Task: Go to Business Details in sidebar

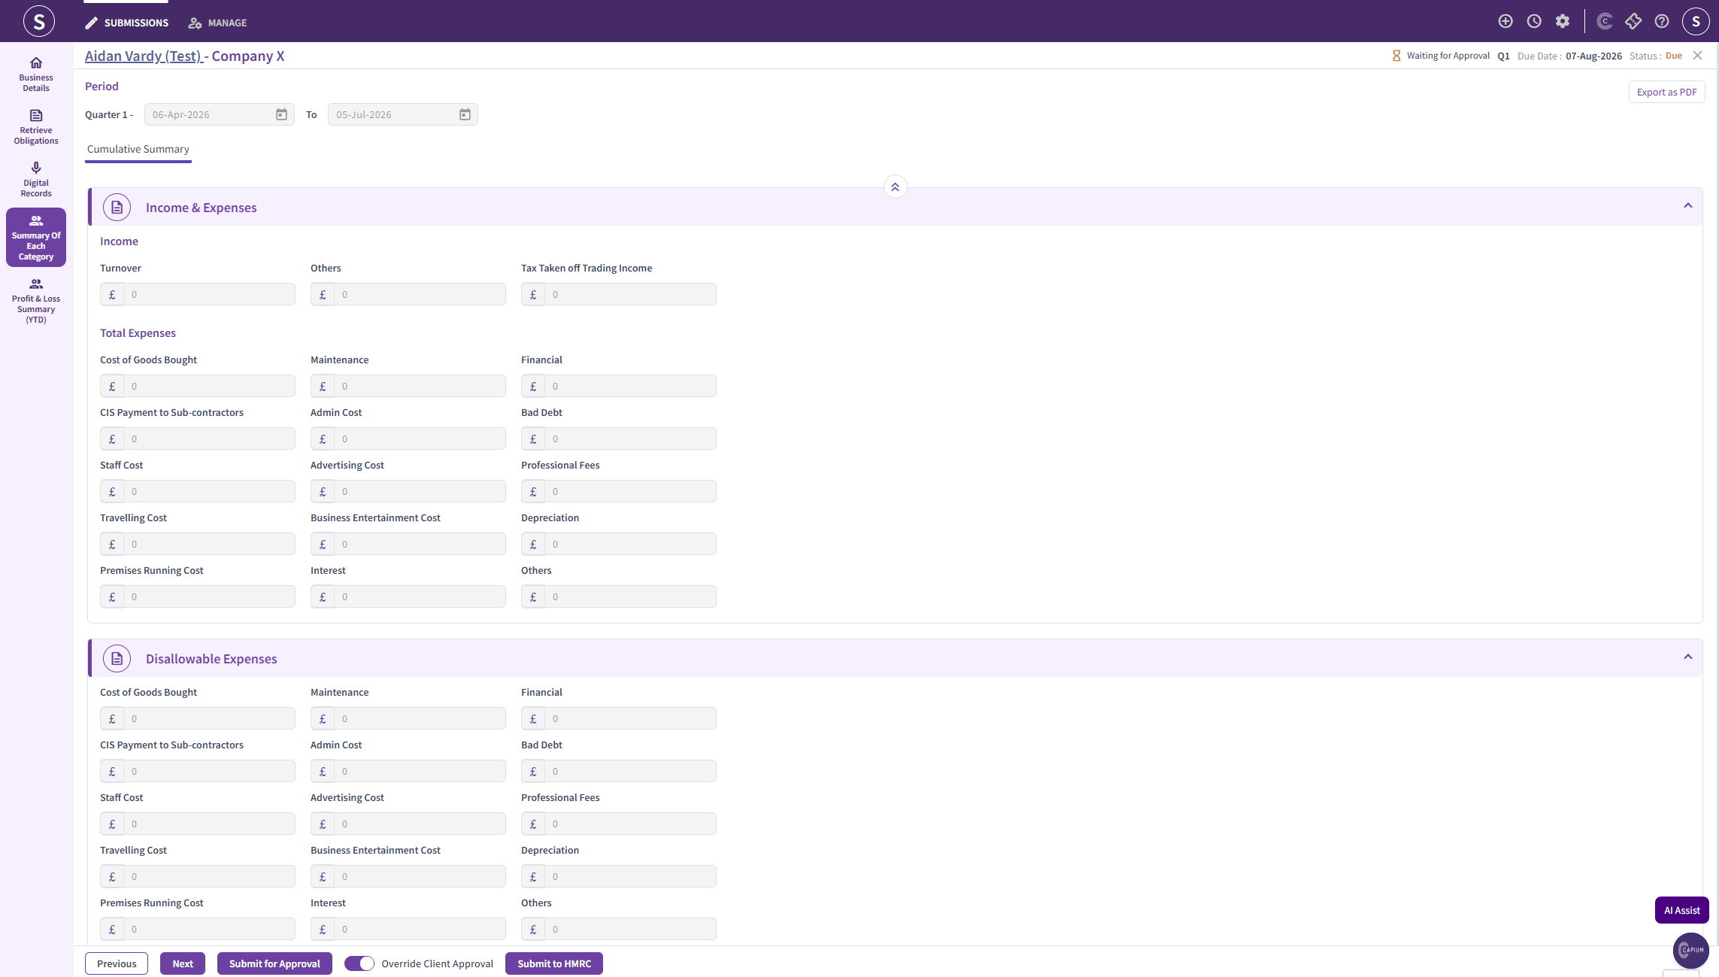Action: (x=36, y=74)
